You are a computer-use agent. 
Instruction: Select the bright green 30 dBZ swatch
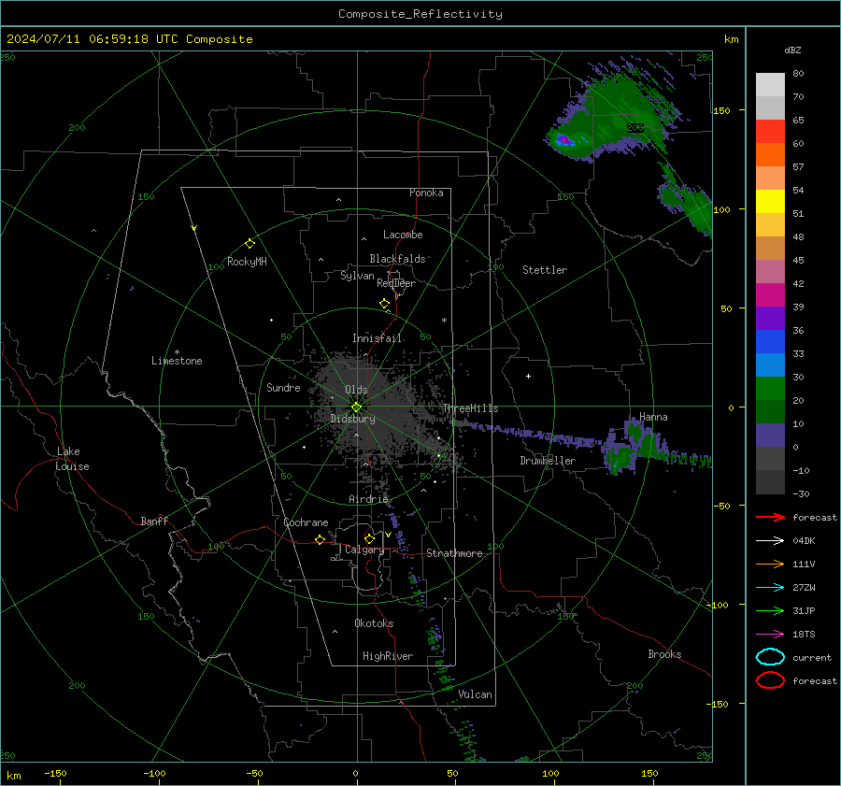pyautogui.click(x=770, y=388)
